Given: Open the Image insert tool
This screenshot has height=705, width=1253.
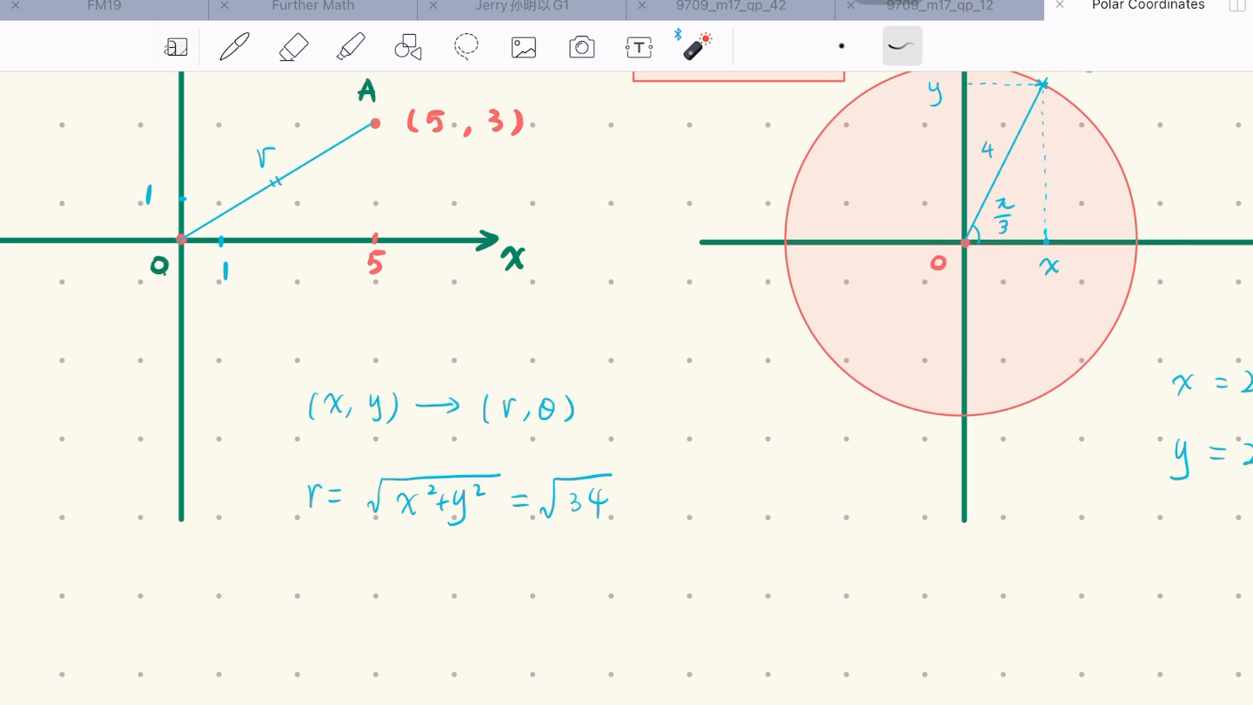Looking at the screenshot, I should tap(524, 47).
